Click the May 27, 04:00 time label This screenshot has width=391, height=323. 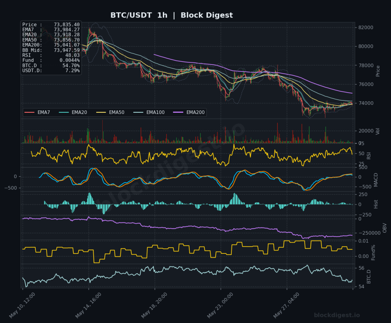click(x=286, y=305)
